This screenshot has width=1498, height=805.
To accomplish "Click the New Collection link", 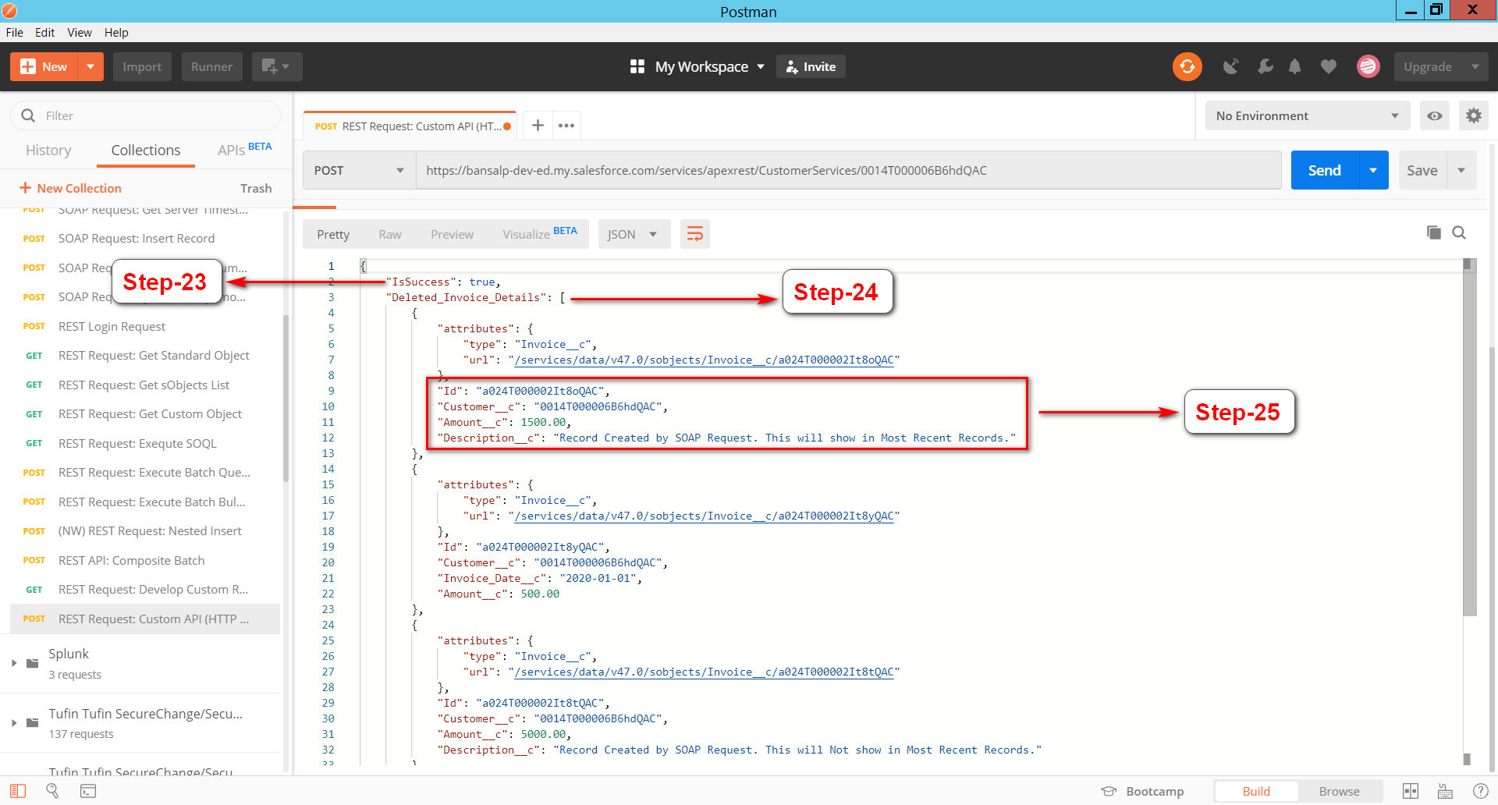I will click(70, 189).
